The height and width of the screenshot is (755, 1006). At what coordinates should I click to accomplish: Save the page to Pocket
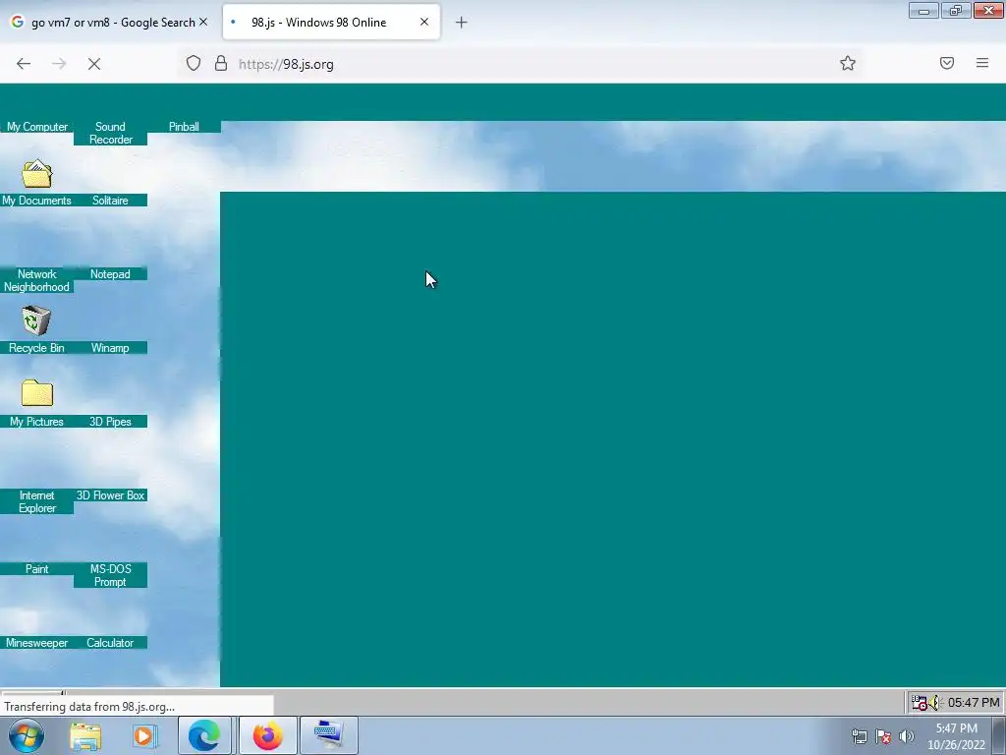[947, 63]
